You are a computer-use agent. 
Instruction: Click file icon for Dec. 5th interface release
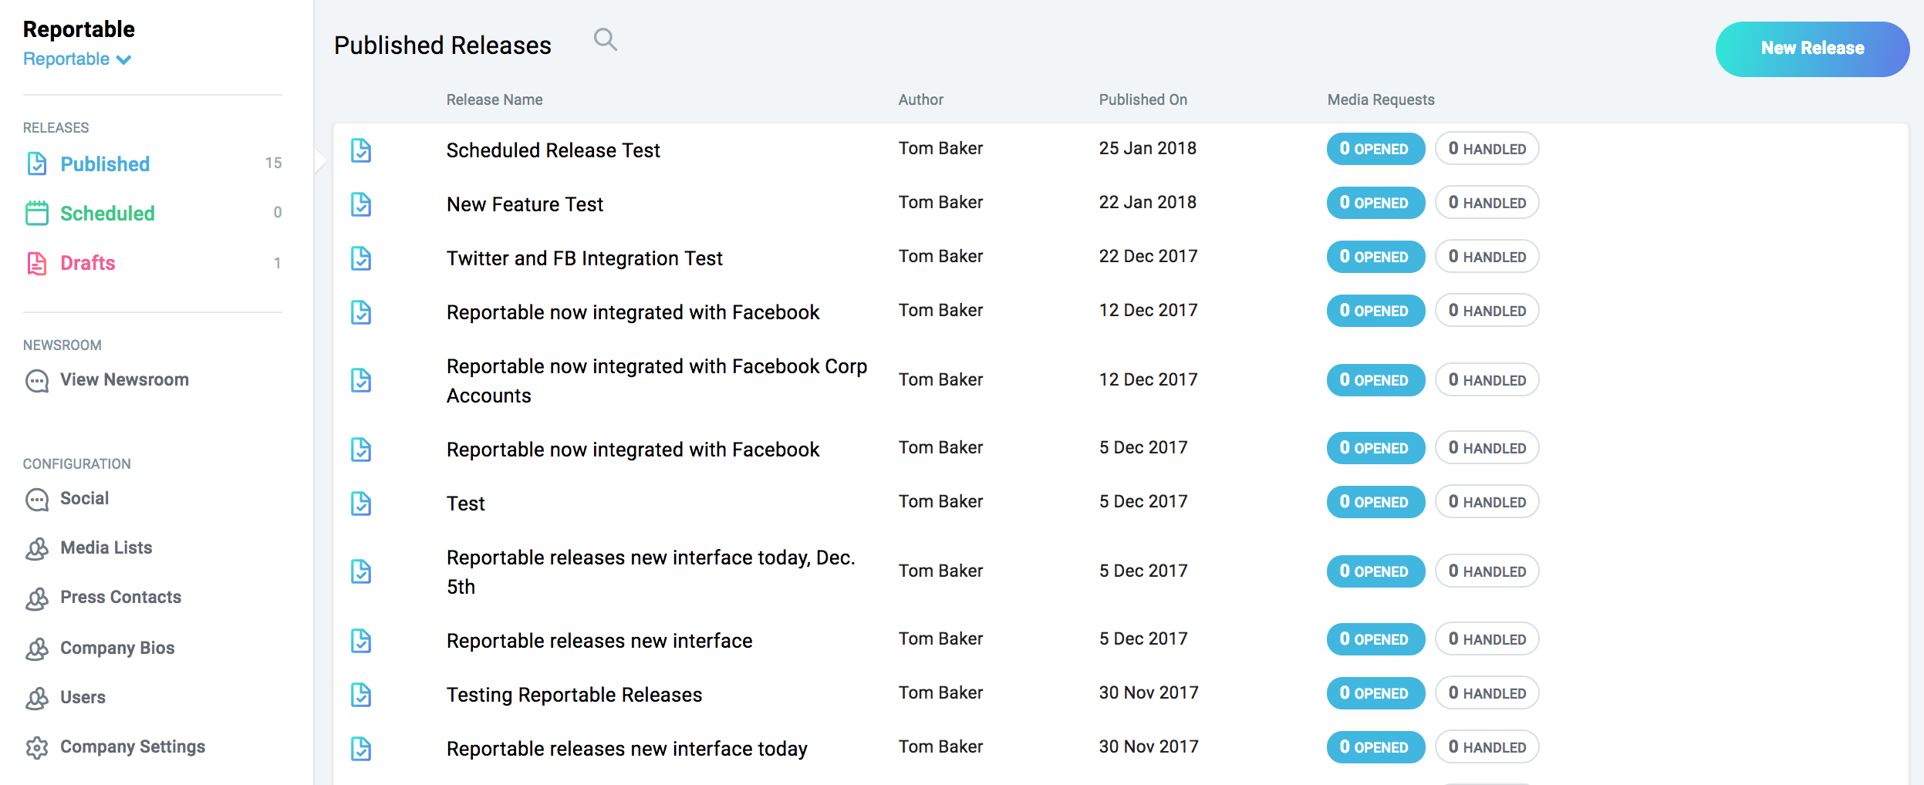click(361, 571)
